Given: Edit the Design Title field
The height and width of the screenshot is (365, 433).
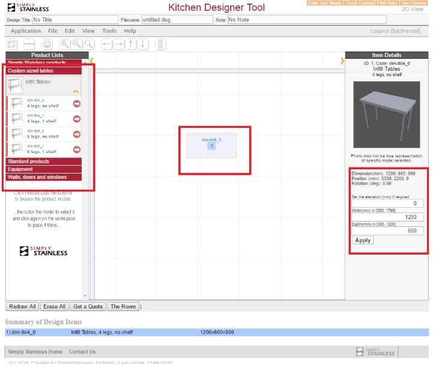Looking at the screenshot, I should pos(75,20).
